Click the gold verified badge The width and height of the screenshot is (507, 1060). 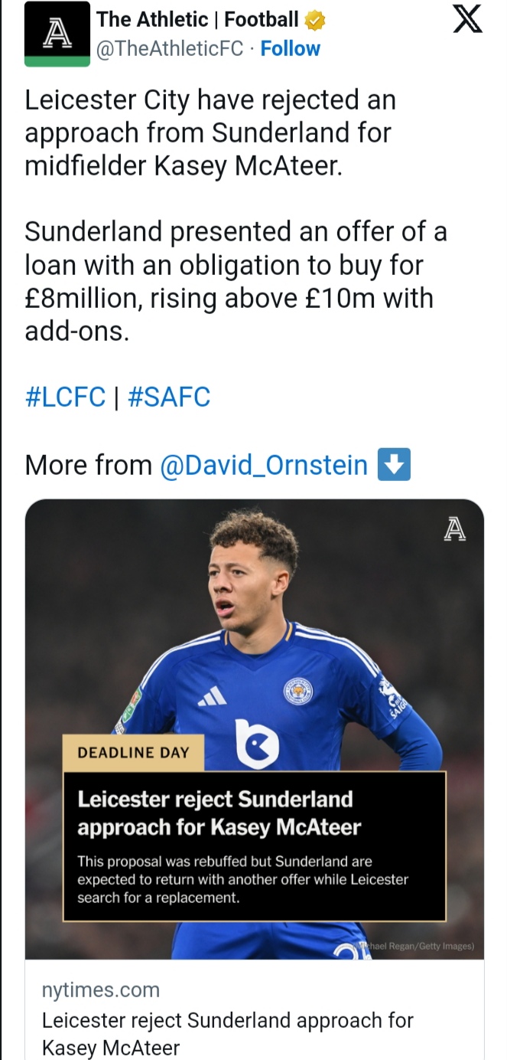pyautogui.click(x=315, y=20)
